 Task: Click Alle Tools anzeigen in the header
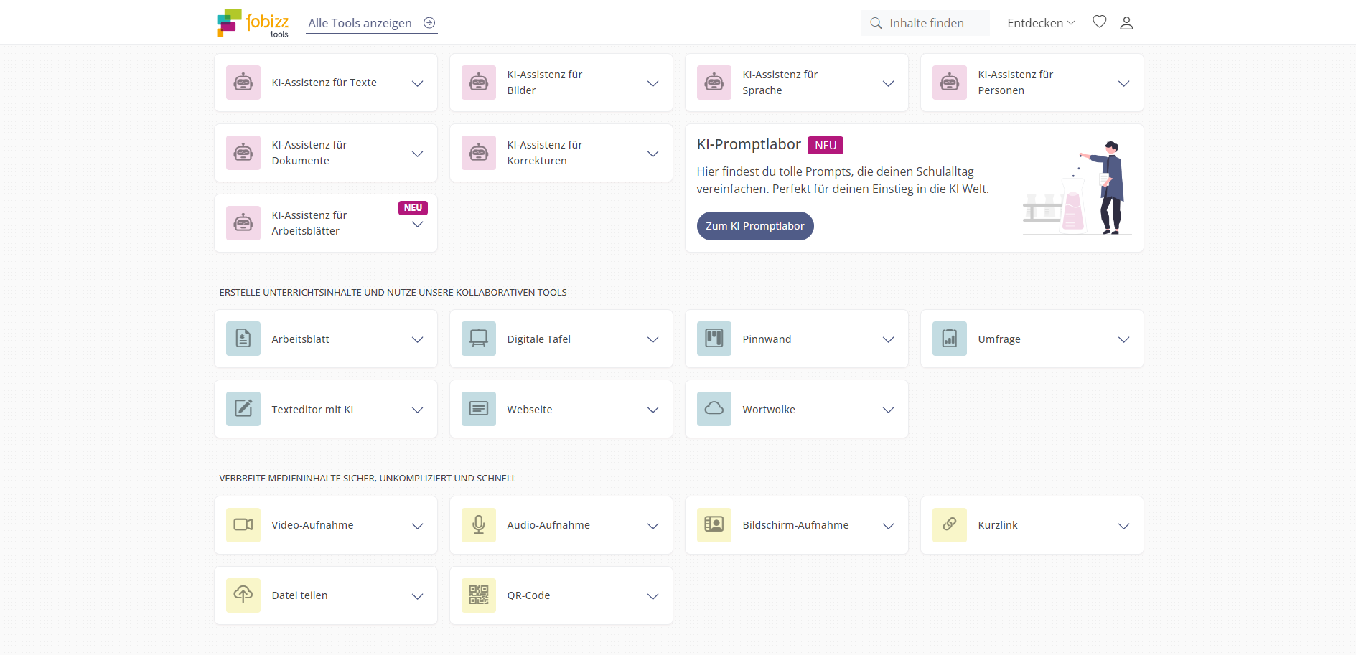click(360, 23)
